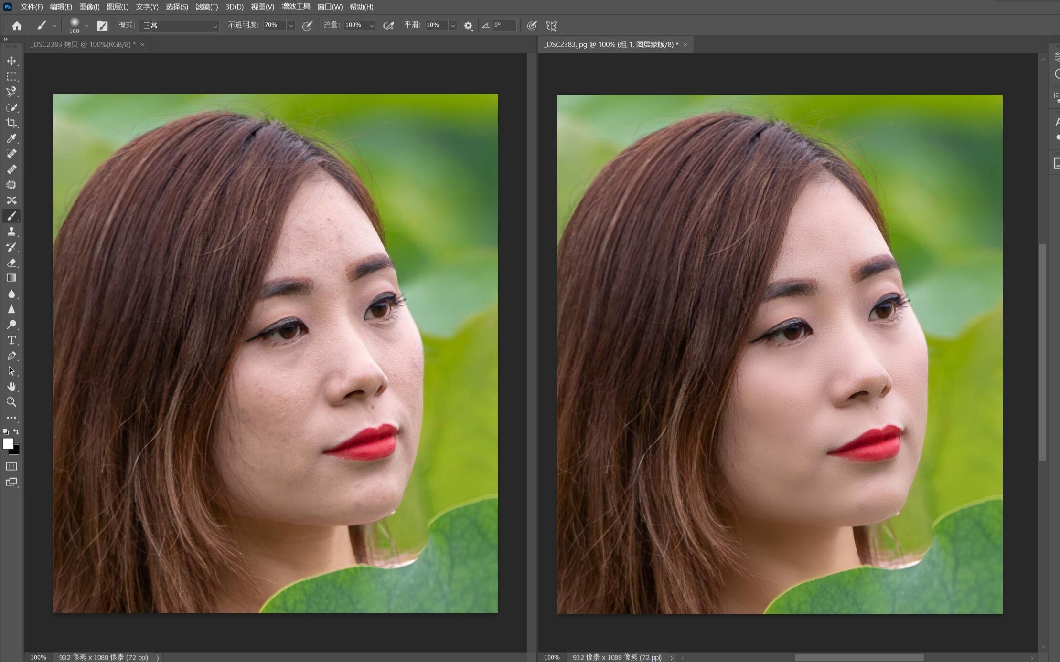Toggle pressure for opacity button
The height and width of the screenshot is (662, 1060).
(307, 26)
